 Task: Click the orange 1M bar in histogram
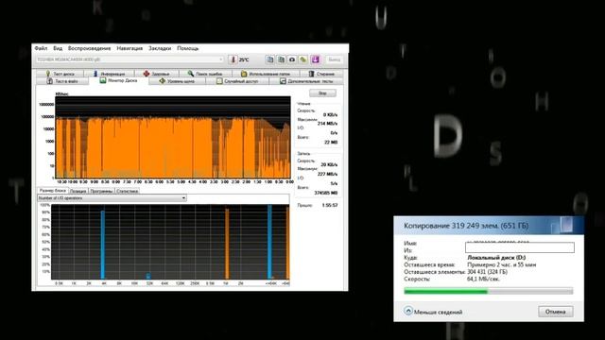click(x=227, y=244)
